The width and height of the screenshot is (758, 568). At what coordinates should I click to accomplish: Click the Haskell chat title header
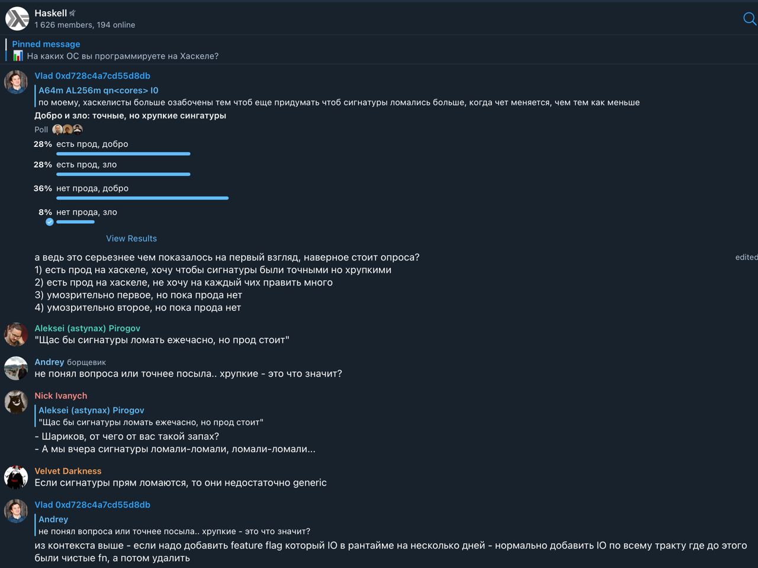point(51,13)
